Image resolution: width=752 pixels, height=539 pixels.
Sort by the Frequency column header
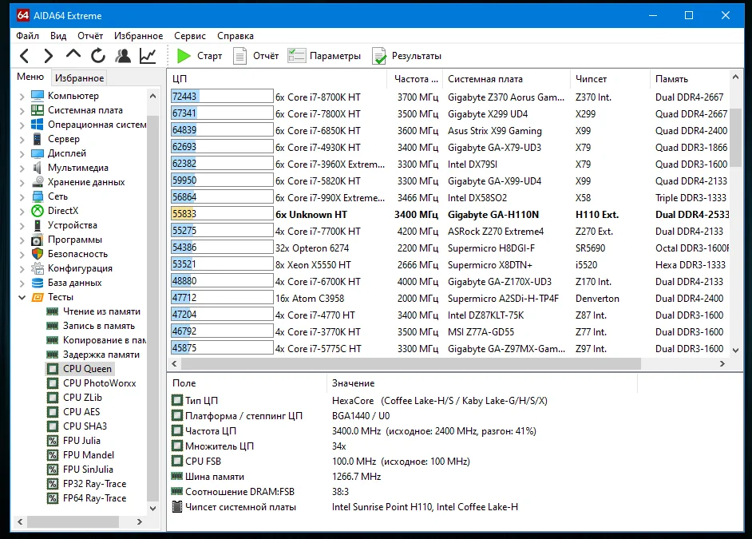(x=416, y=79)
